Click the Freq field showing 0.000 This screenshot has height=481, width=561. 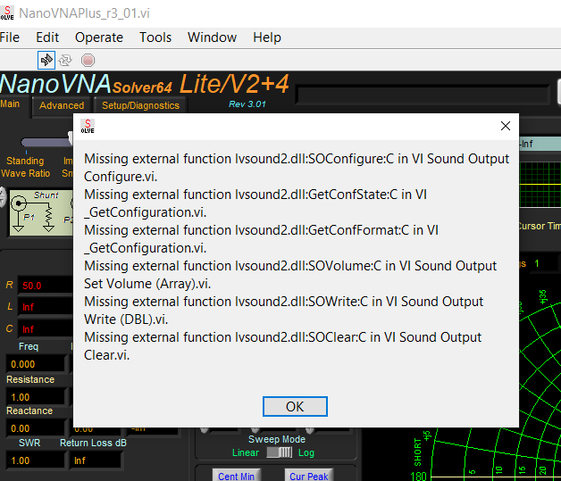tap(35, 364)
